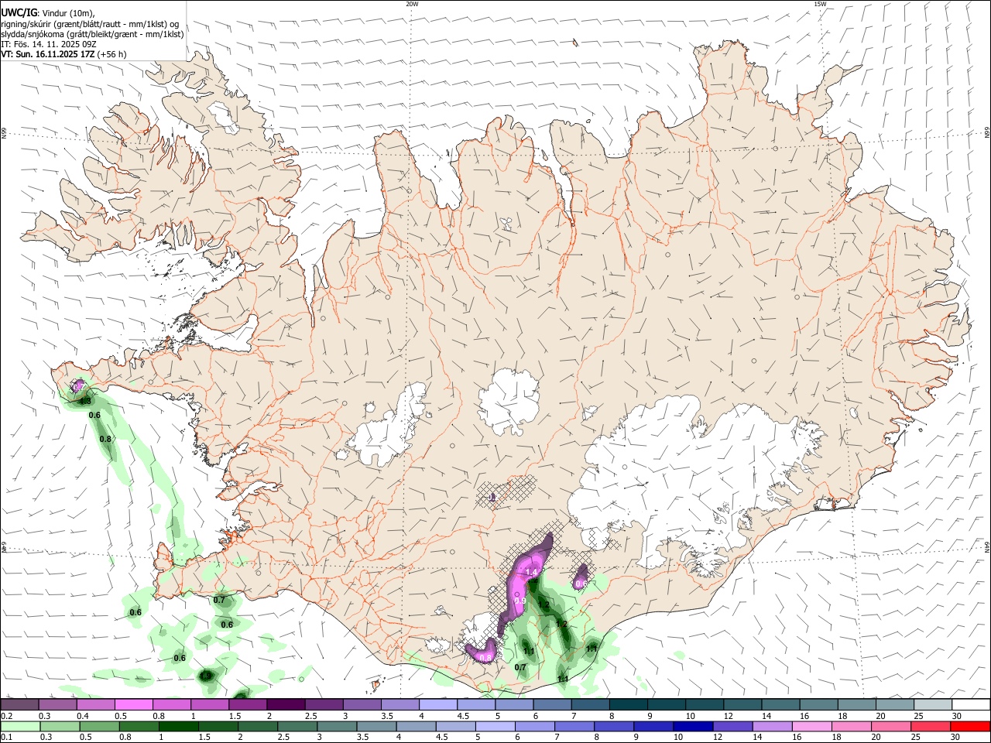Viewport: 991px width, 743px height.
Task: Click the "0.4" label on the snow scale
Action: click(x=82, y=716)
